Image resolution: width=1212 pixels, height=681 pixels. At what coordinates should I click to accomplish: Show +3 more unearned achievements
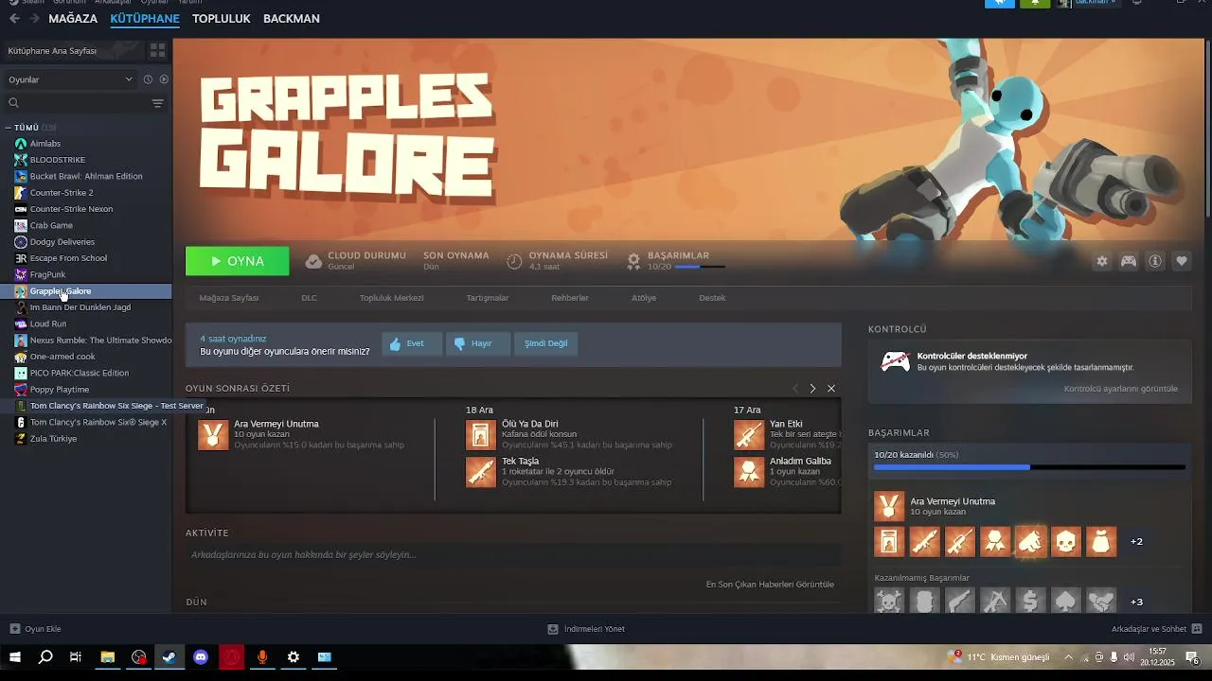(x=1136, y=602)
